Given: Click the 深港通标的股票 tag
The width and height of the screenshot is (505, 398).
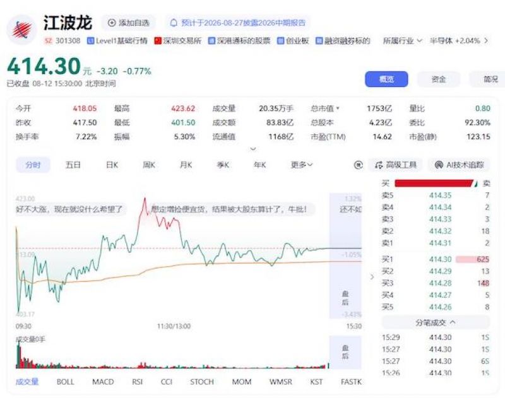Looking at the screenshot, I should click(x=239, y=41).
